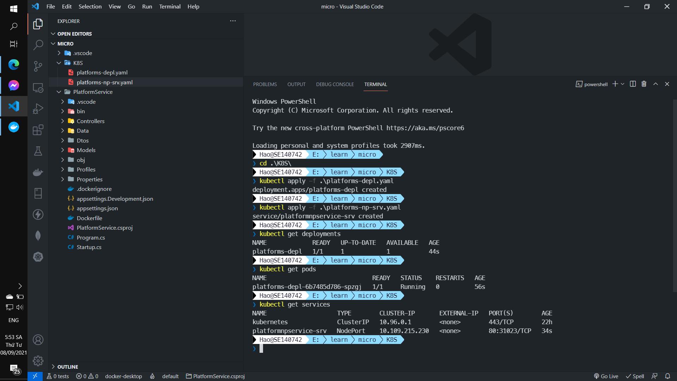Open the Terminal menu in the menu bar
Viewport: 677px width, 381px height.
point(170,6)
